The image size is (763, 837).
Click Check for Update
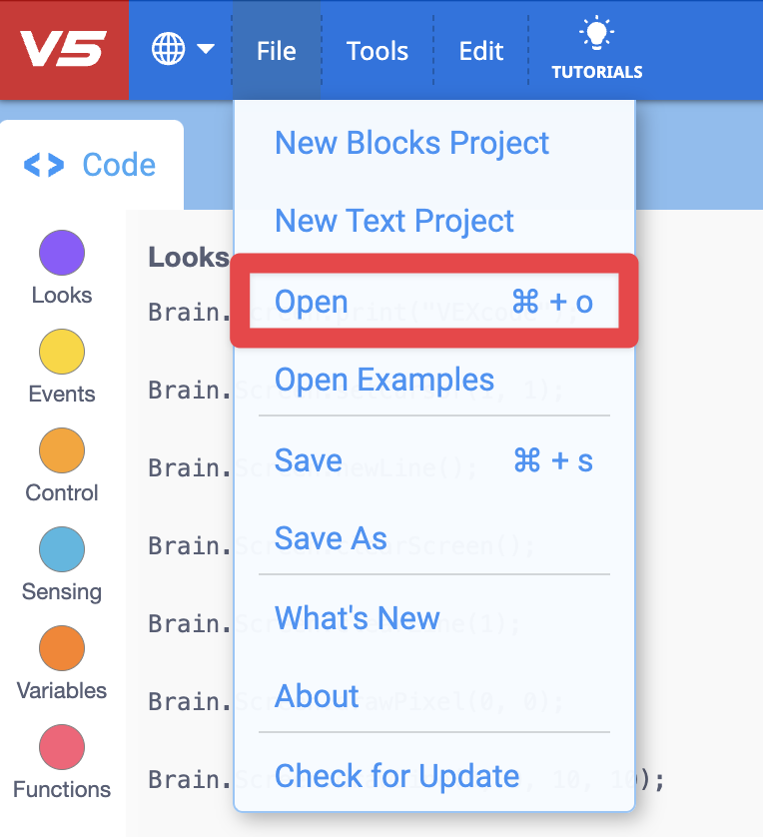pos(396,776)
